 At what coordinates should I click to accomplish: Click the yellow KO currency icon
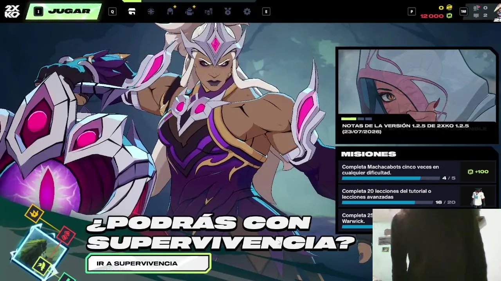point(449,7)
